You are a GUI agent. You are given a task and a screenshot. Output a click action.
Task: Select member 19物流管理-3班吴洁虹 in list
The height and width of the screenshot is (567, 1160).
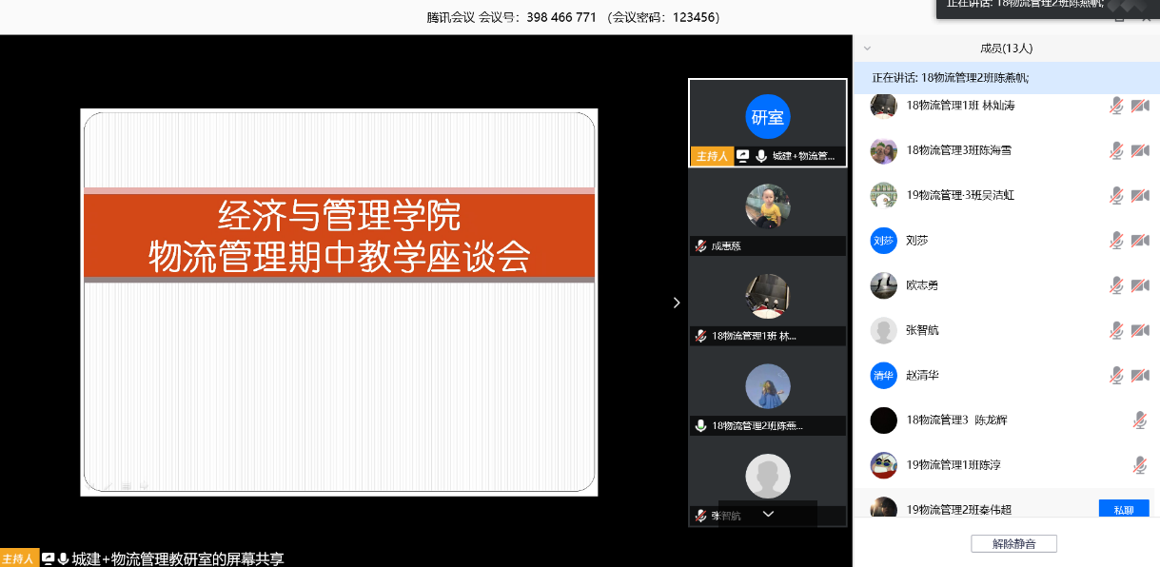(x=960, y=195)
